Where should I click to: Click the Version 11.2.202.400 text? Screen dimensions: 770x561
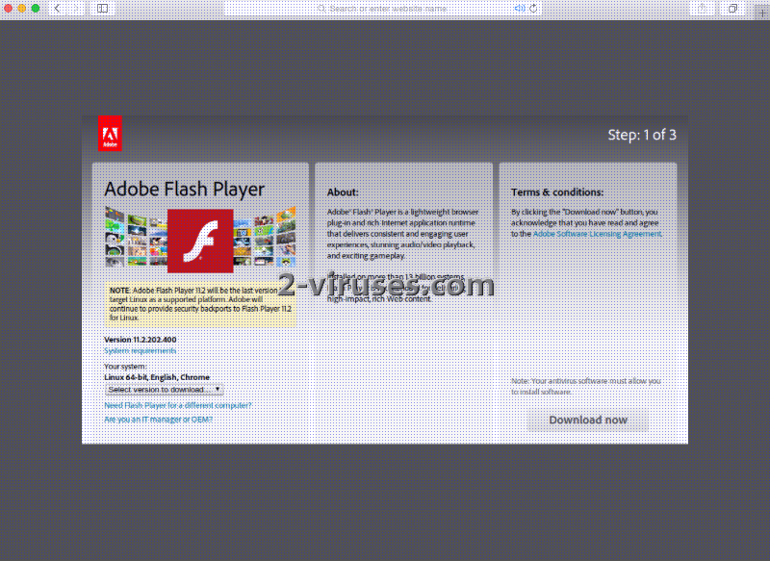click(x=140, y=340)
